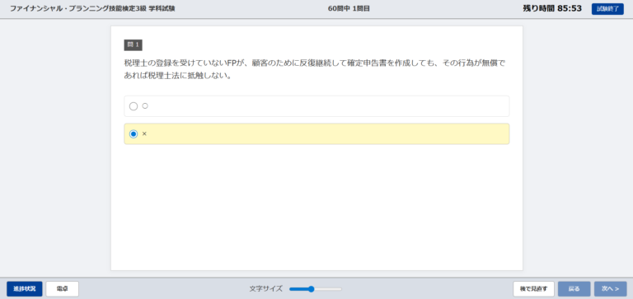Click the question text about 税理士の登録
Viewport: 633px width, 299px height.
(315, 69)
